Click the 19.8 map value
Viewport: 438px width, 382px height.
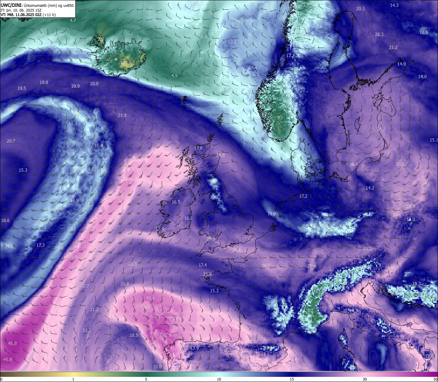(44, 83)
